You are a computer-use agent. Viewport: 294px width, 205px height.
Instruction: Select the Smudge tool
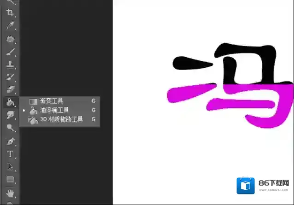coord(10,115)
